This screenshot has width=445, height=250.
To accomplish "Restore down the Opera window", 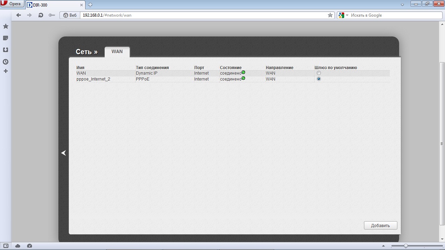I will pyautogui.click(x=427, y=4).
